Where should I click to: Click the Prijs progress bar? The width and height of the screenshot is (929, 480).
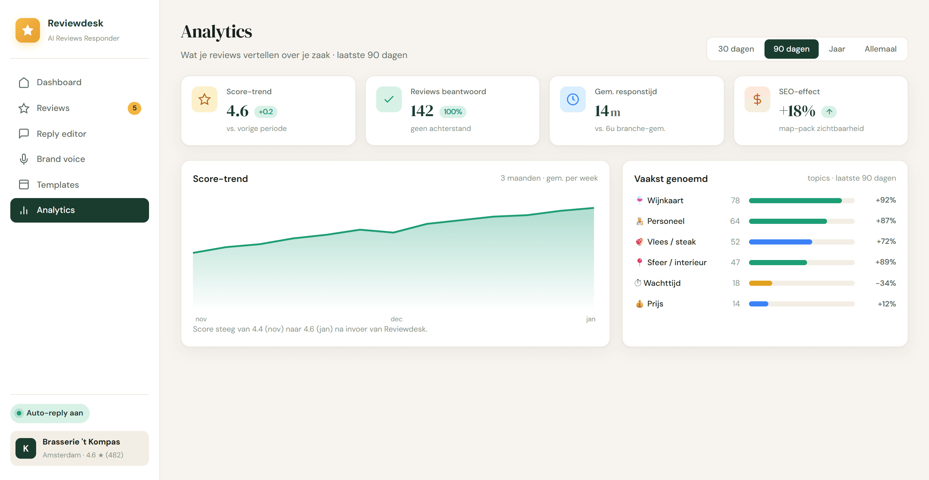802,304
